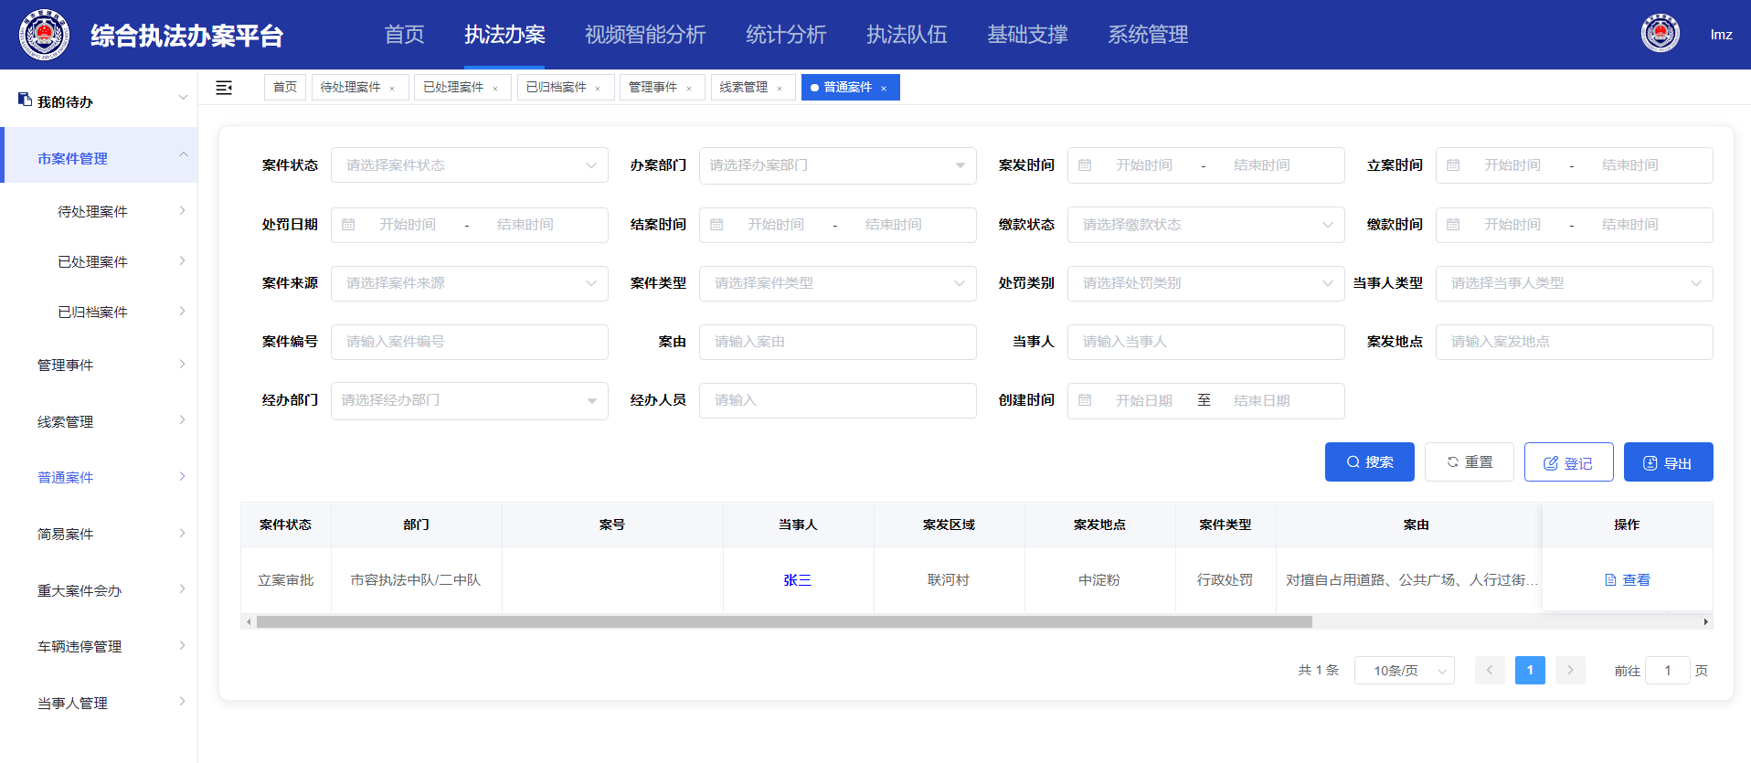
Task: Click calendar icon in 处罚日期 field
Action: pyautogui.click(x=348, y=225)
